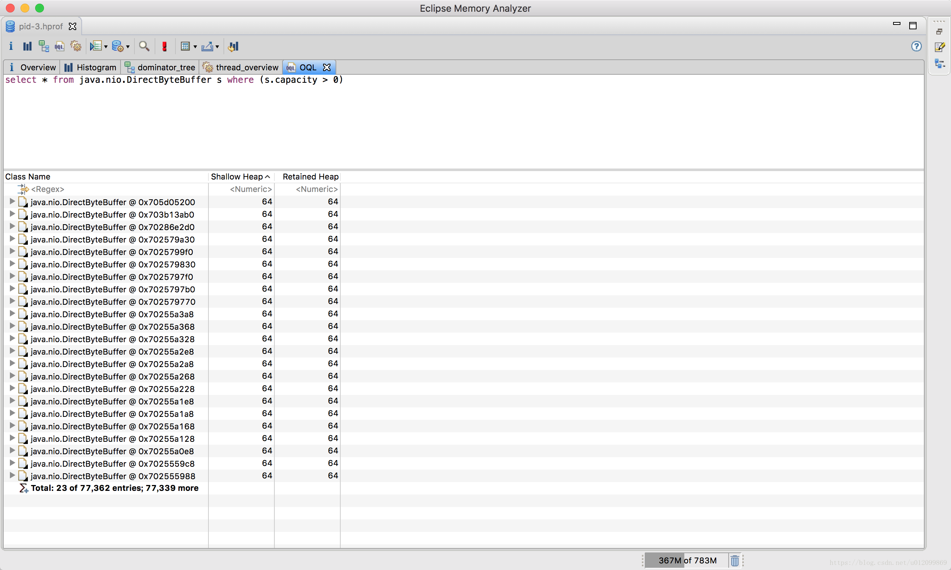This screenshot has width=951, height=570.
Task: Click the <Regex> class name filter field
Action: pos(48,189)
